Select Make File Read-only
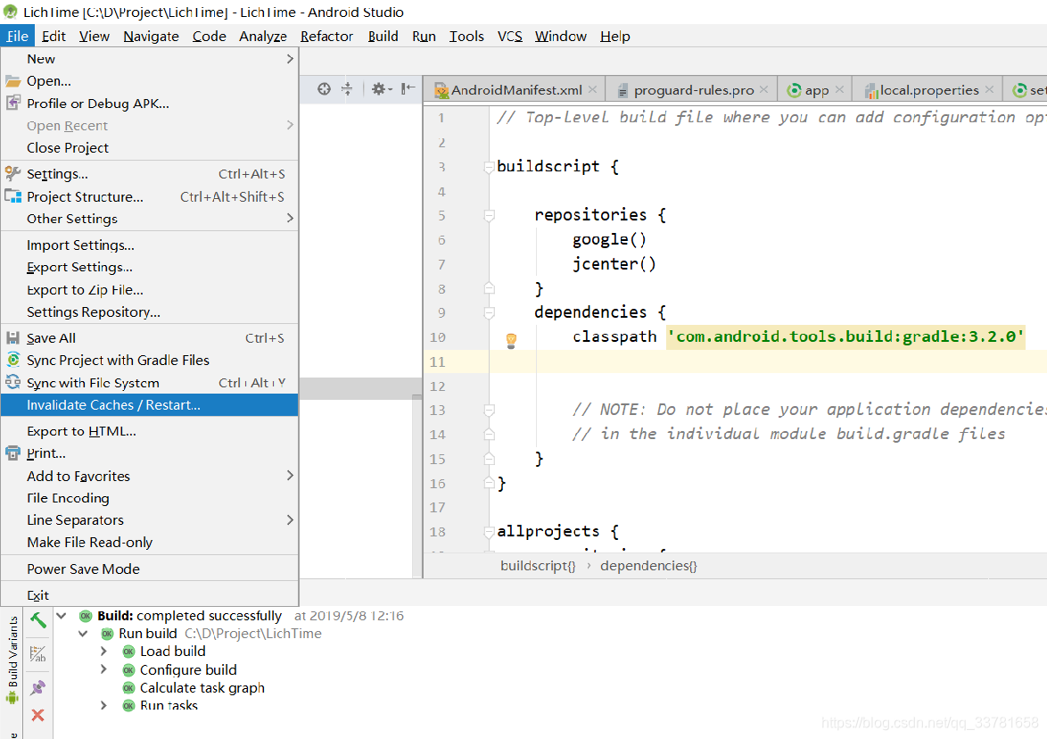 point(150,543)
